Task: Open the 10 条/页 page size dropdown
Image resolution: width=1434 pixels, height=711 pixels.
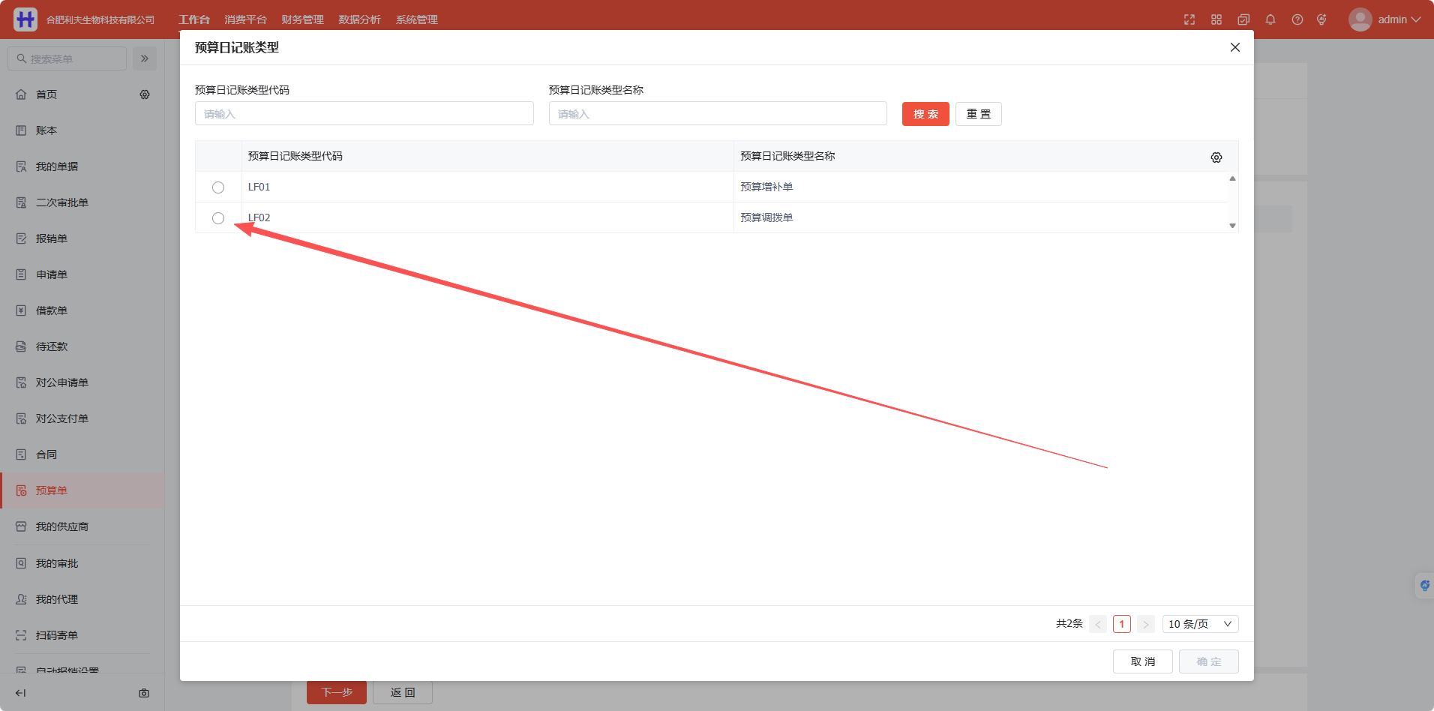Action: pos(1200,624)
